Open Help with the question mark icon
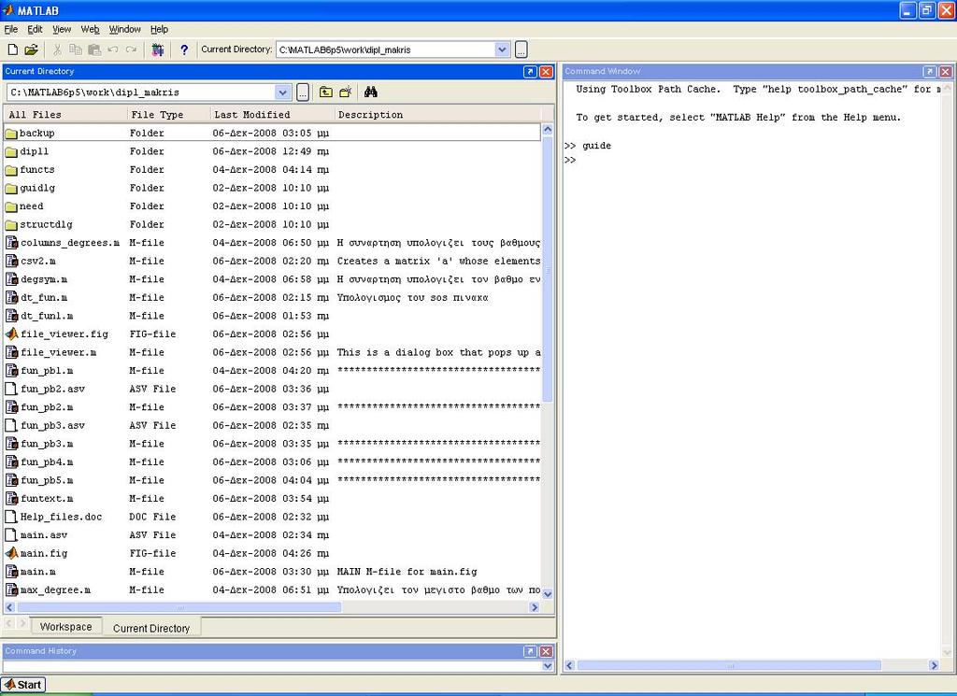The image size is (957, 696). pyautogui.click(x=184, y=50)
